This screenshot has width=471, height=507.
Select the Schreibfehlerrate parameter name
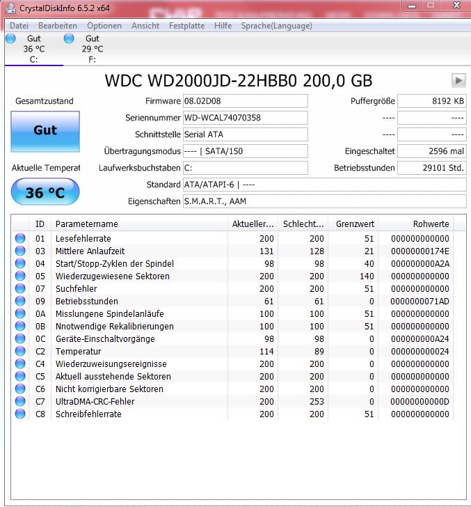click(x=88, y=414)
